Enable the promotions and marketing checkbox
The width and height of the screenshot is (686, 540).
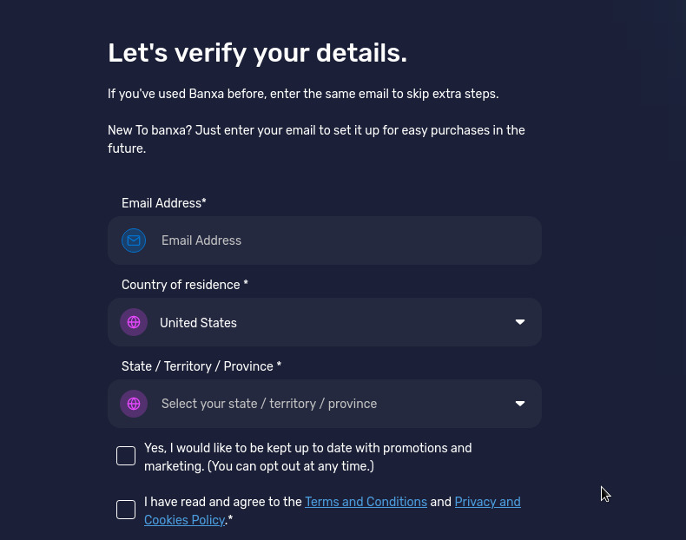point(126,456)
